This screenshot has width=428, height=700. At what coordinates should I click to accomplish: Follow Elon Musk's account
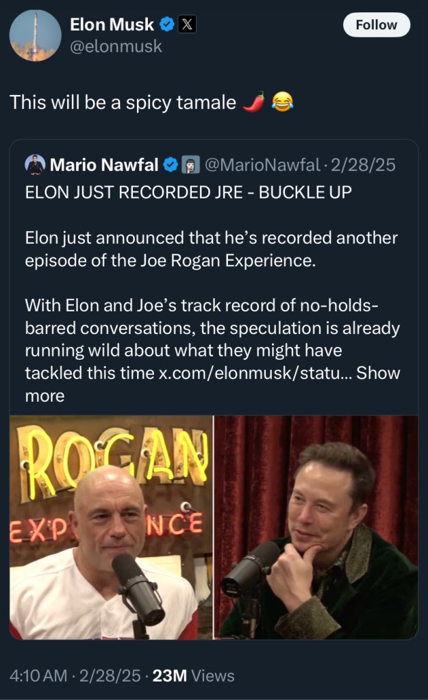pyautogui.click(x=376, y=25)
